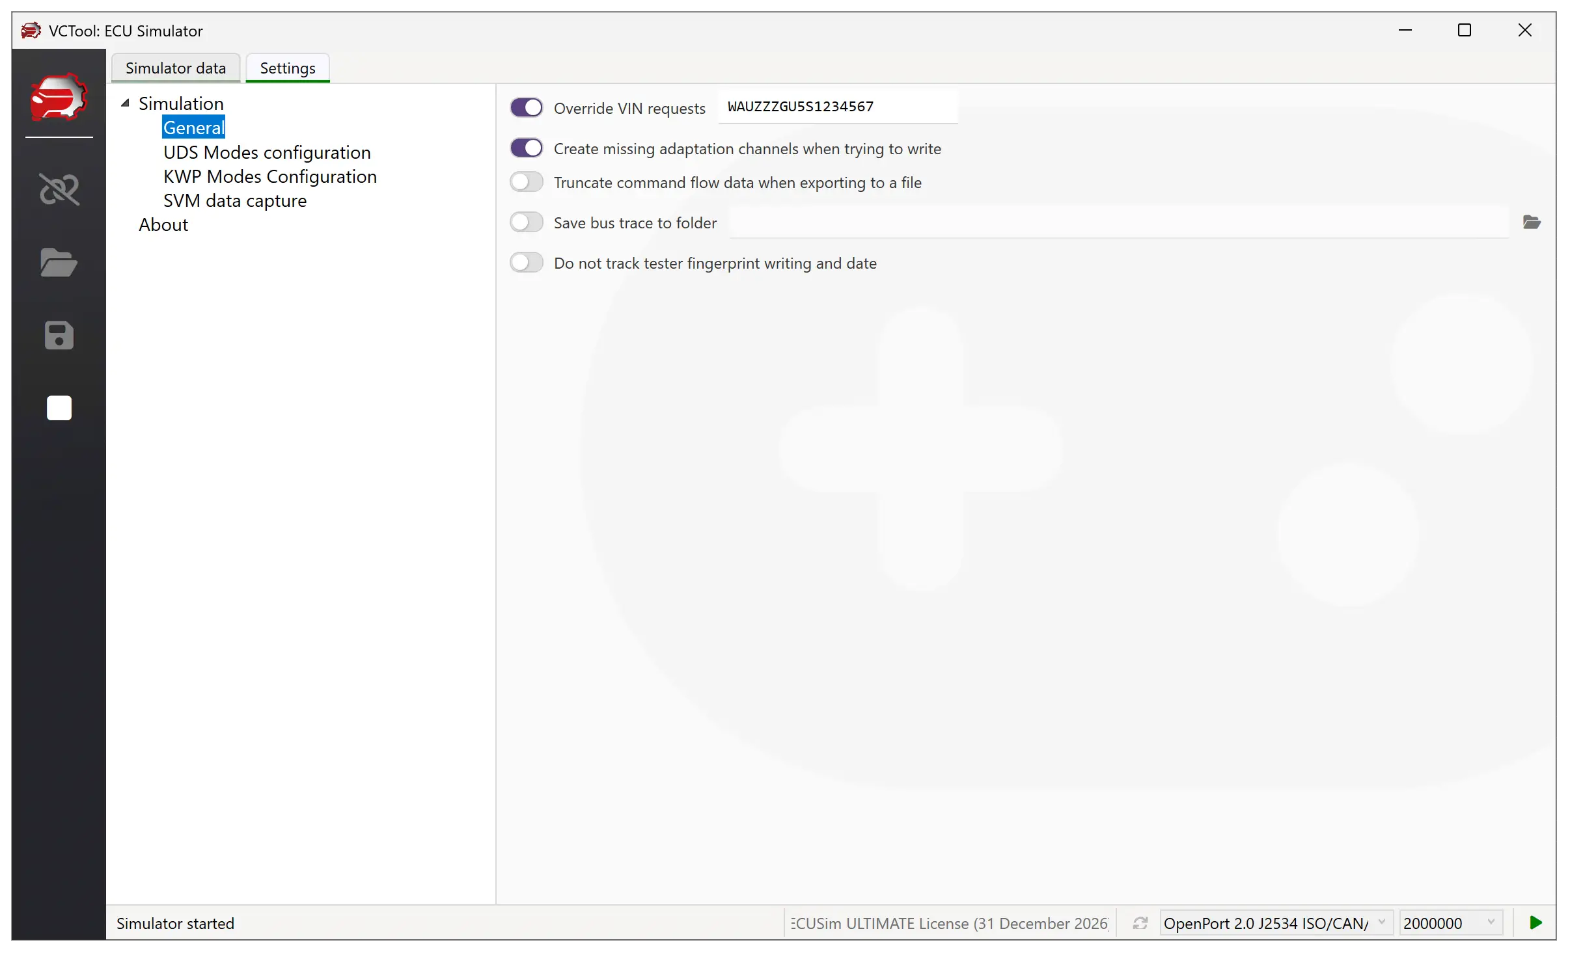Viewport: 1570px width, 955px height.
Task: Select the About tree item
Action: pyautogui.click(x=163, y=225)
